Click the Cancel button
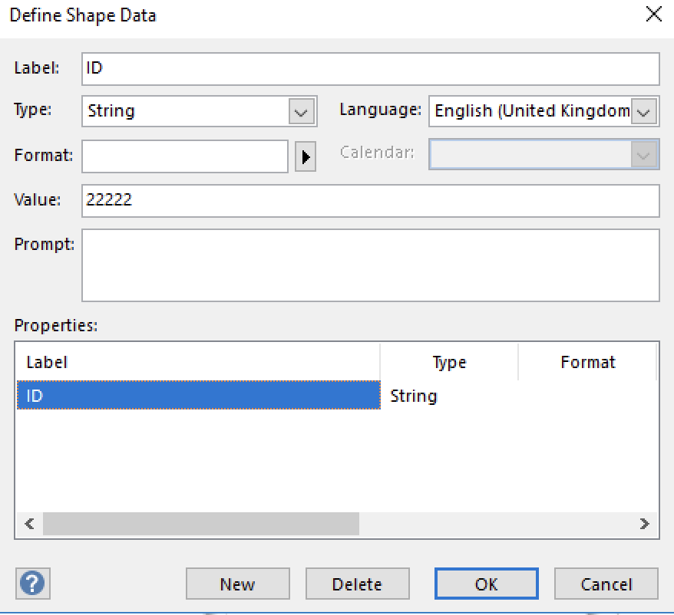Image resolution: width=674 pixels, height=615 pixels. click(x=606, y=584)
